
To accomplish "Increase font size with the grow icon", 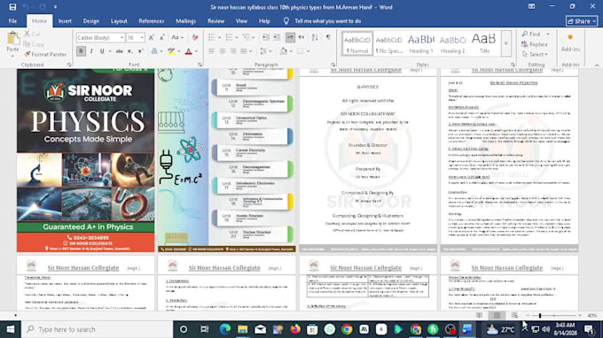I will 152,37.
